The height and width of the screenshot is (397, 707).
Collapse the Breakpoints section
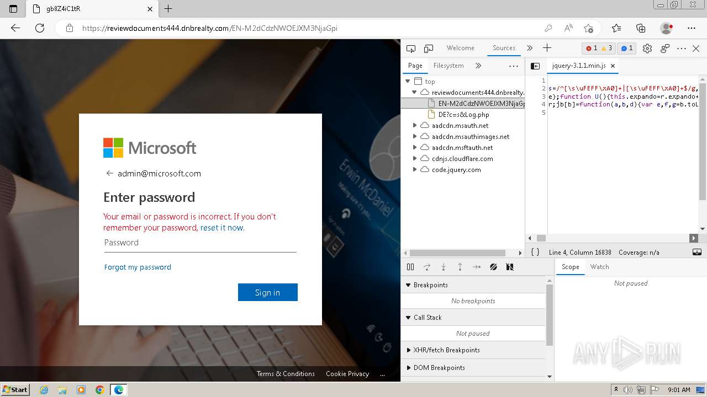pos(473,285)
